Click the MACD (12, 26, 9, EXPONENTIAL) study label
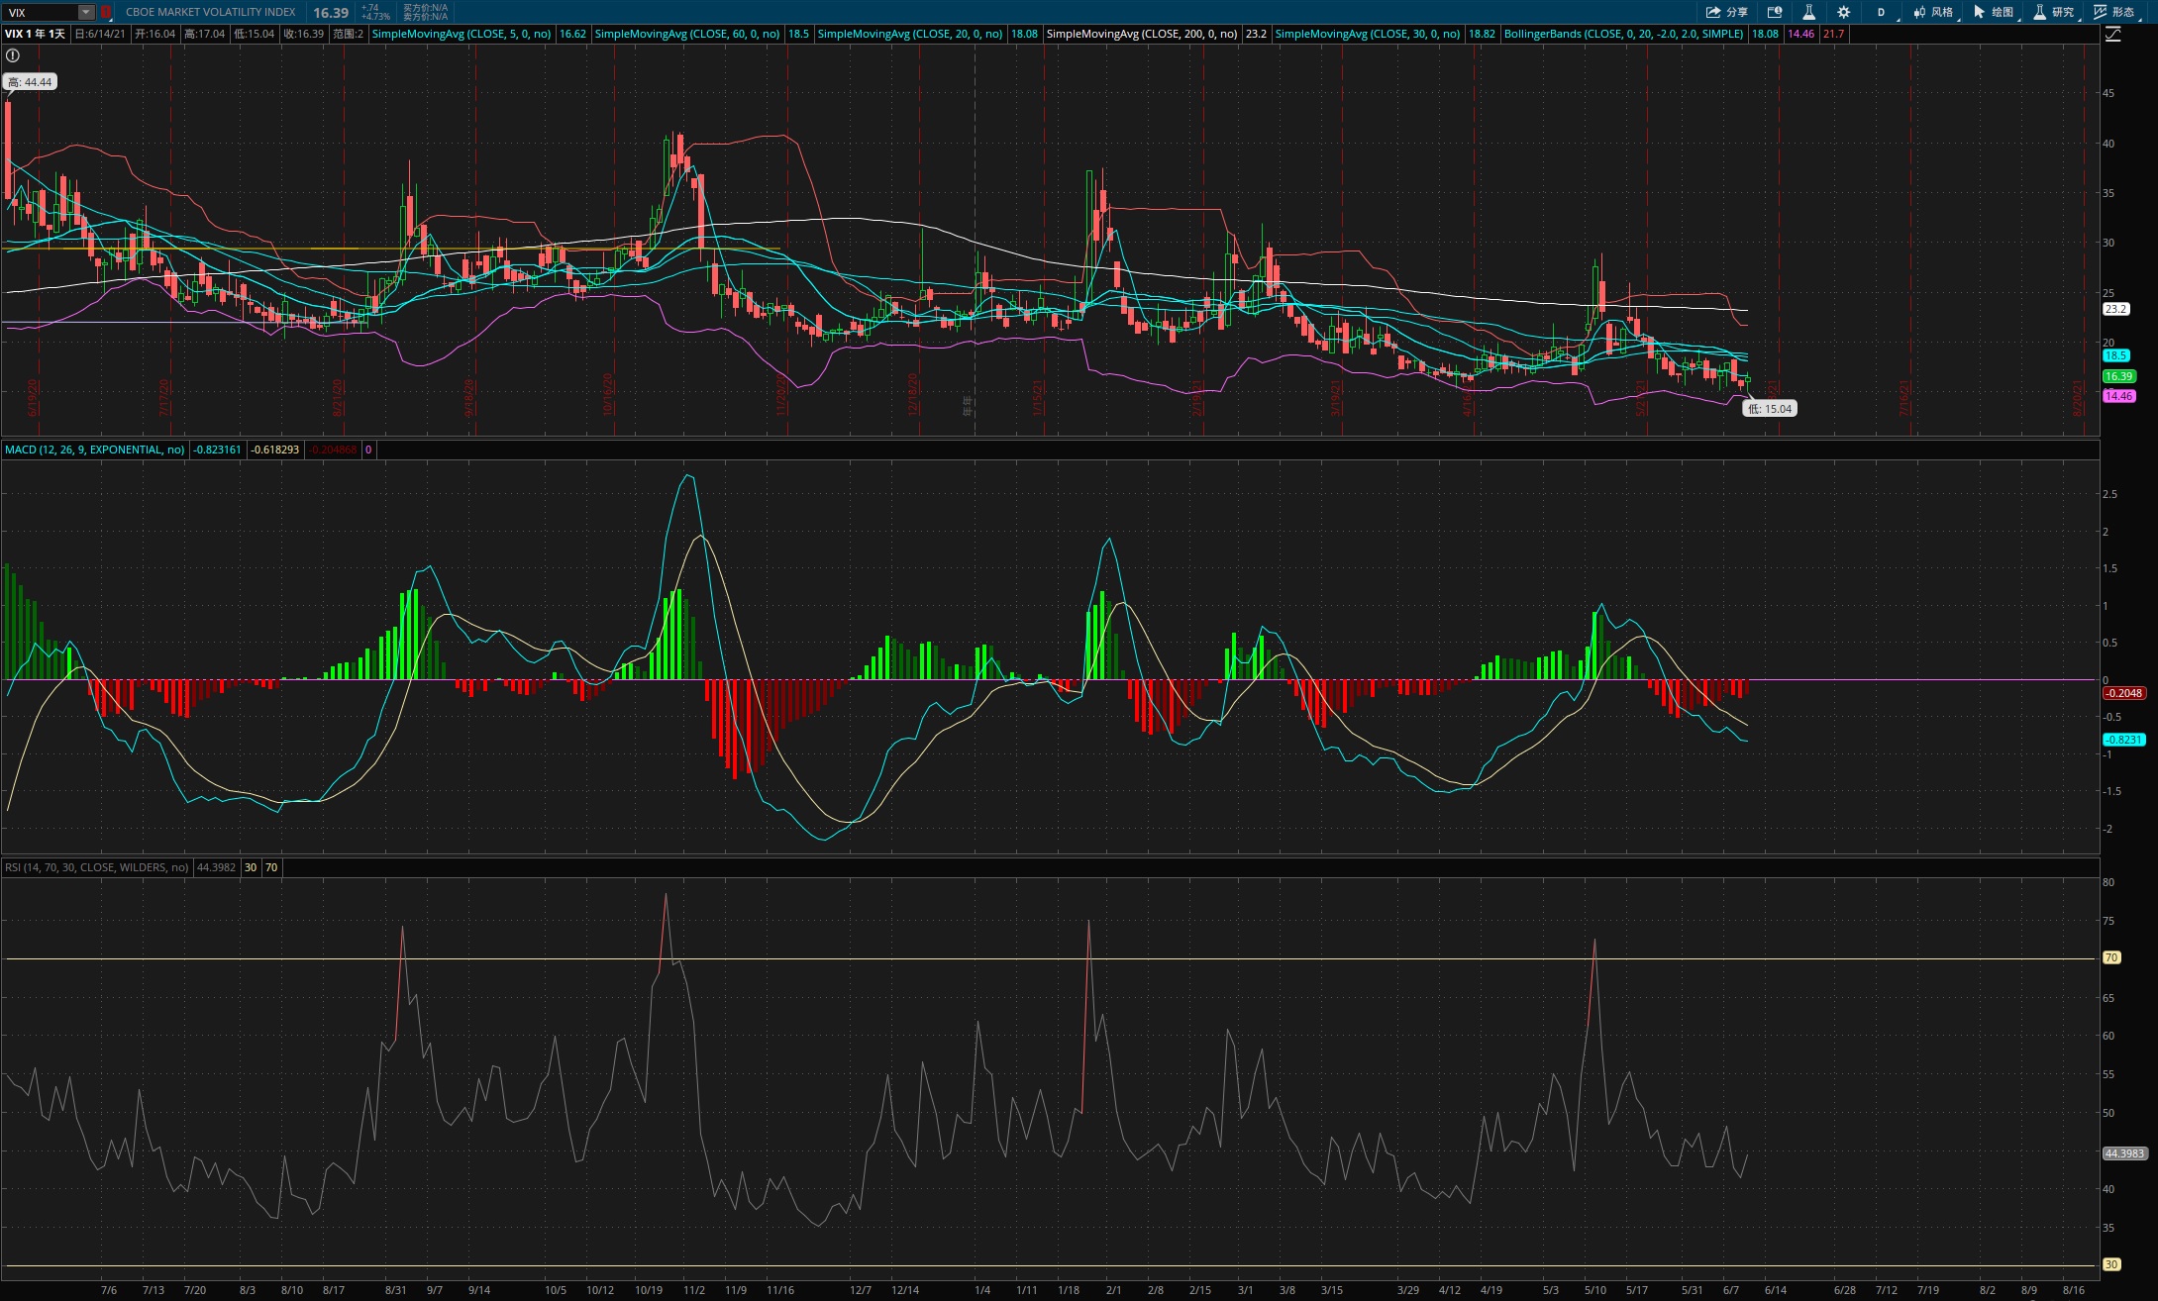Viewport: 2158px width, 1301px height. tap(94, 450)
